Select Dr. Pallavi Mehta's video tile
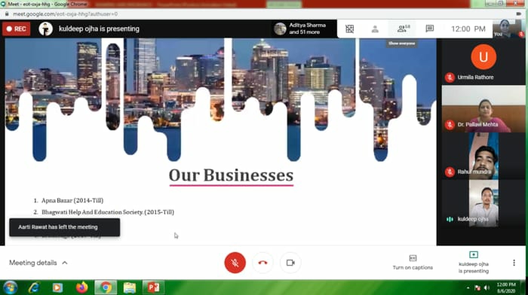The height and width of the screenshot is (295, 528). tap(483, 108)
